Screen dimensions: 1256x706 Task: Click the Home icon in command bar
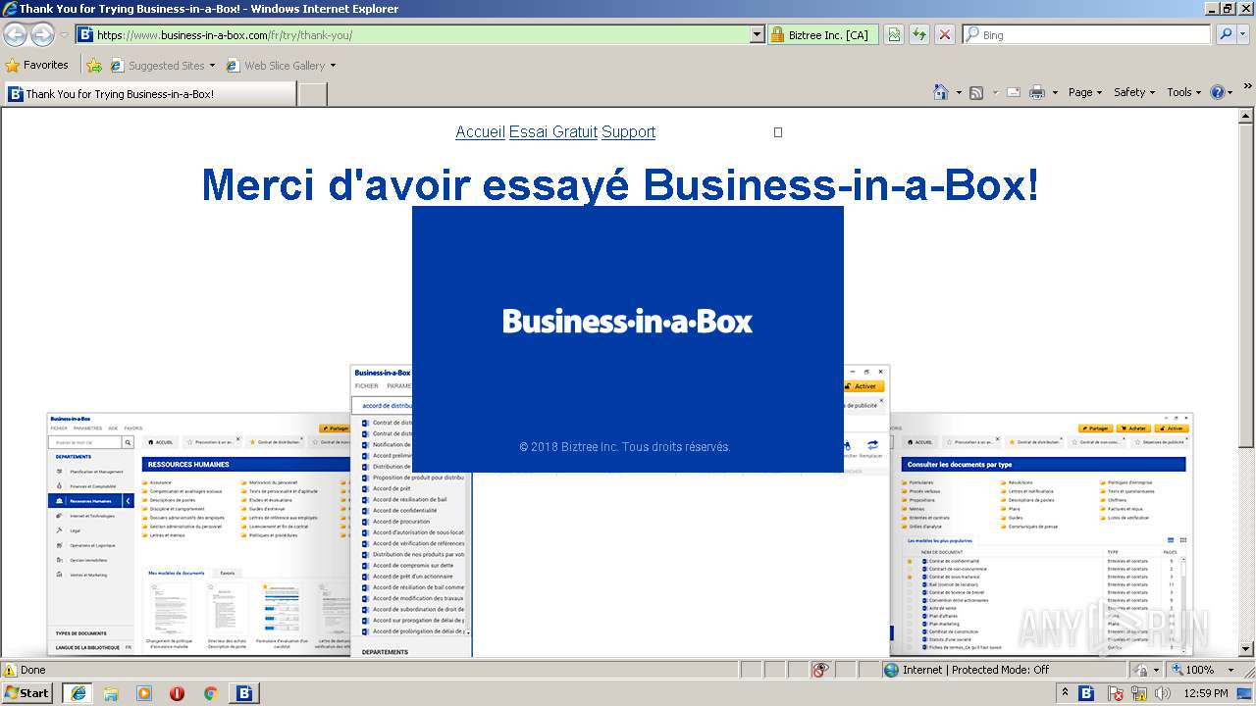tap(941, 92)
